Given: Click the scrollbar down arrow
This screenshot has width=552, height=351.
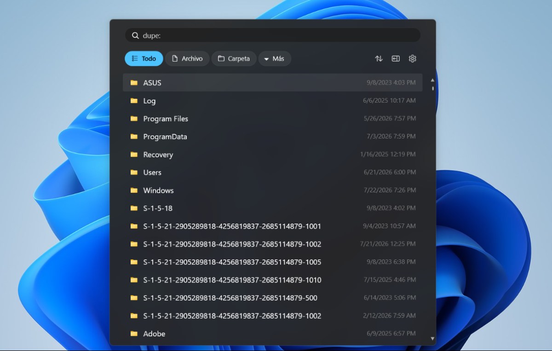Looking at the screenshot, I should point(432,339).
